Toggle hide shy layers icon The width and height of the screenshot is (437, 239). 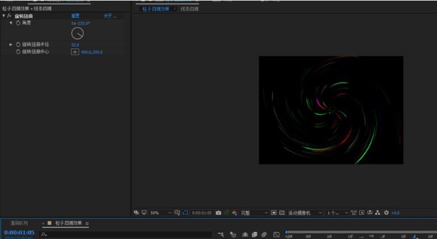click(245, 234)
